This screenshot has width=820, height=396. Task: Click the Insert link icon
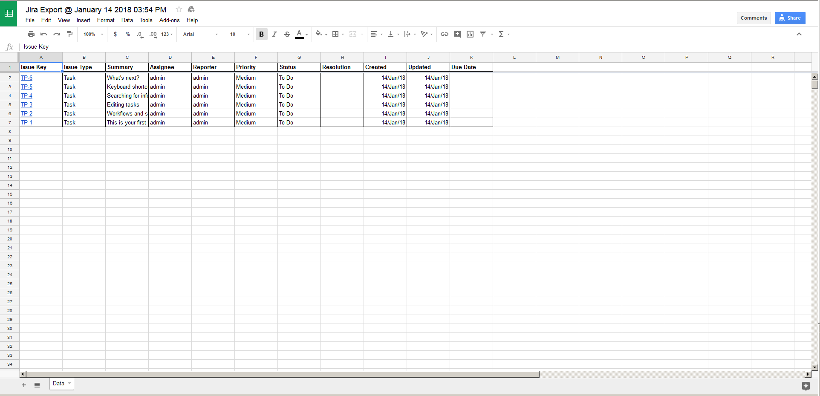(x=444, y=34)
